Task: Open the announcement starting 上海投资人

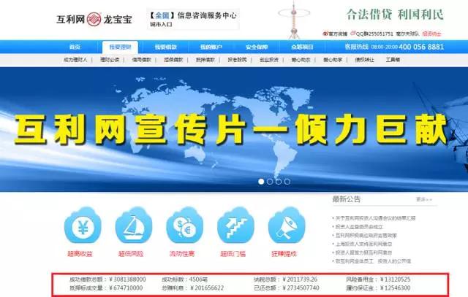Action: click(363, 244)
